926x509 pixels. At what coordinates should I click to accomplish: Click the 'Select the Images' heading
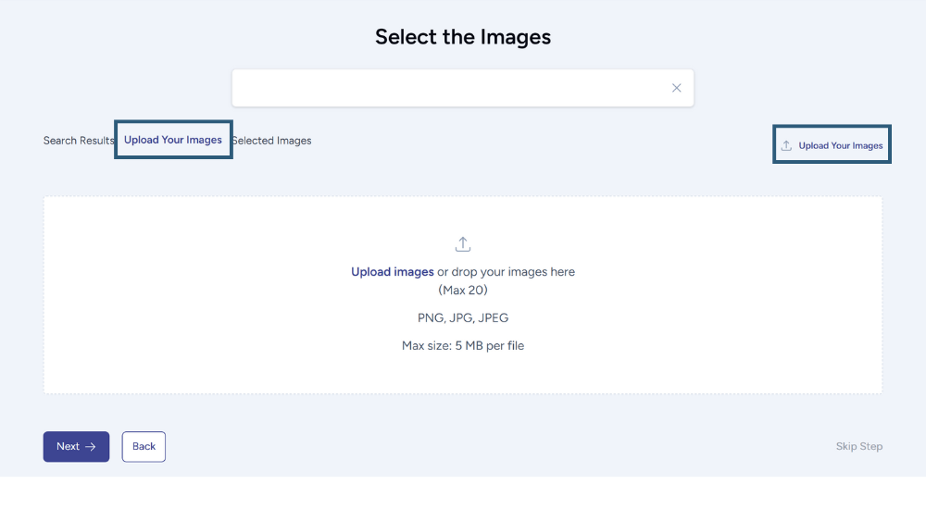pyautogui.click(x=463, y=37)
